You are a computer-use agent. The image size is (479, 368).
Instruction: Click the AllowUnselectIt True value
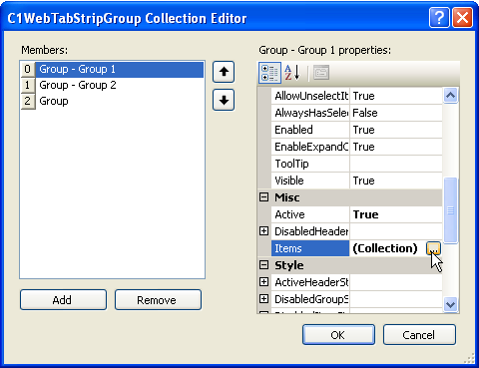coord(396,96)
